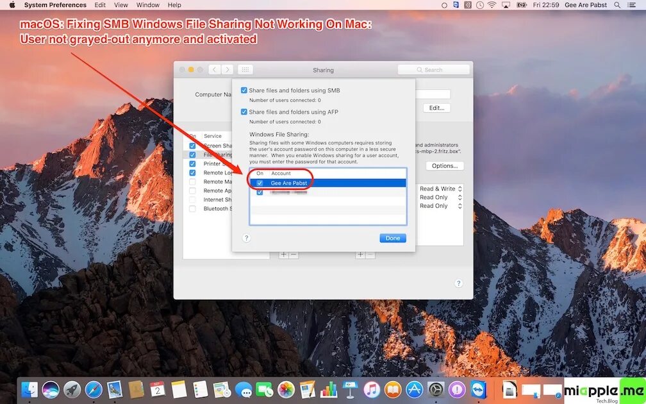Open iBooks from the Dock
Image resolution: width=646 pixels, height=404 pixels.
click(x=393, y=390)
